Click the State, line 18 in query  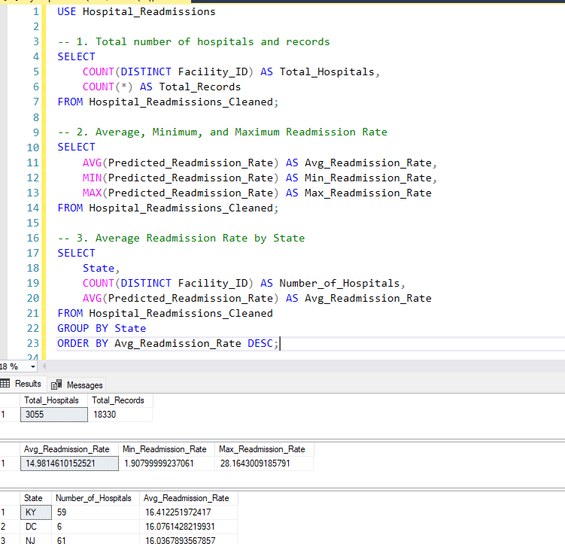coord(101,269)
